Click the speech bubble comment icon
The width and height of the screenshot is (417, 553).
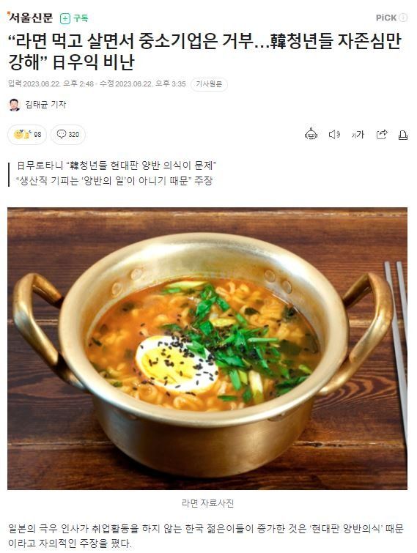tap(62, 134)
